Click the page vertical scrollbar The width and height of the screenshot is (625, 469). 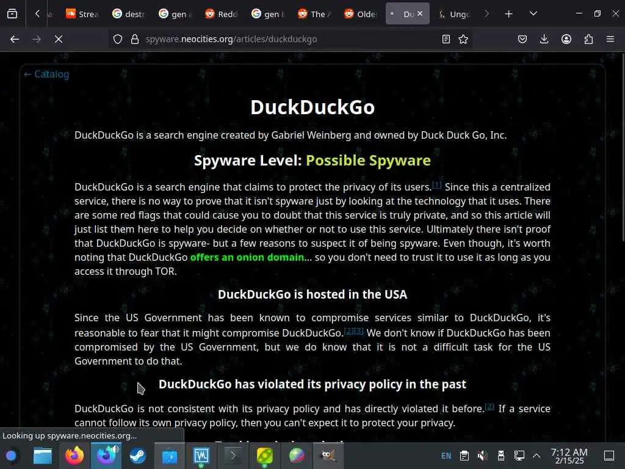tap(623, 148)
